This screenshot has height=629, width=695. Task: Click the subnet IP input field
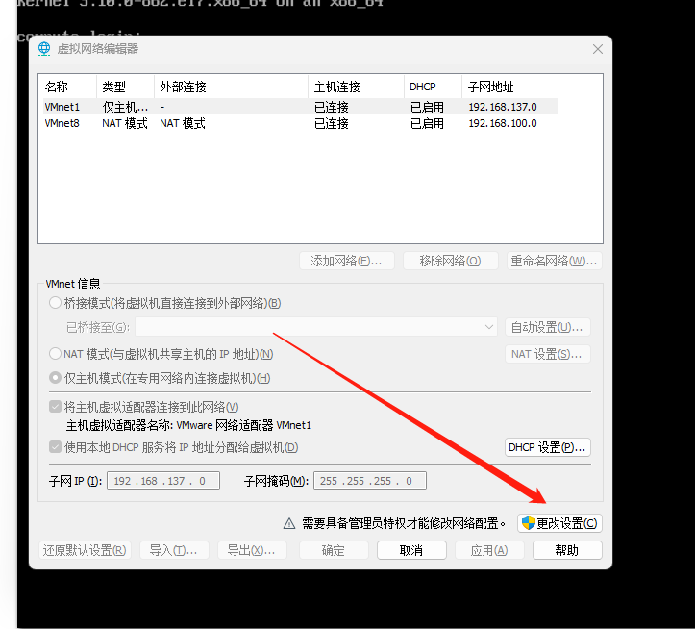[x=163, y=481]
